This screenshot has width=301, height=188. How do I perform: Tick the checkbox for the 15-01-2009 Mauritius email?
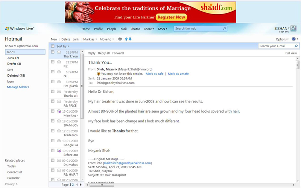pyautogui.click(x=53, y=111)
